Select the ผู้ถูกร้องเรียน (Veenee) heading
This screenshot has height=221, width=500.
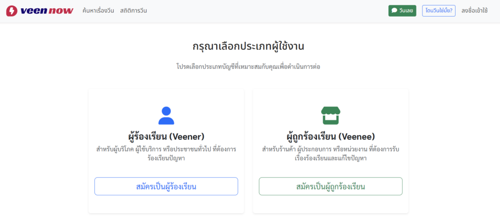click(331, 136)
